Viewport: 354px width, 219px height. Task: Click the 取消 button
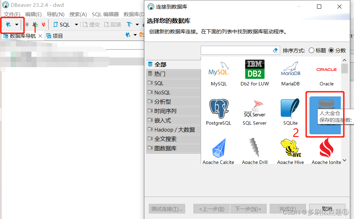(327, 209)
